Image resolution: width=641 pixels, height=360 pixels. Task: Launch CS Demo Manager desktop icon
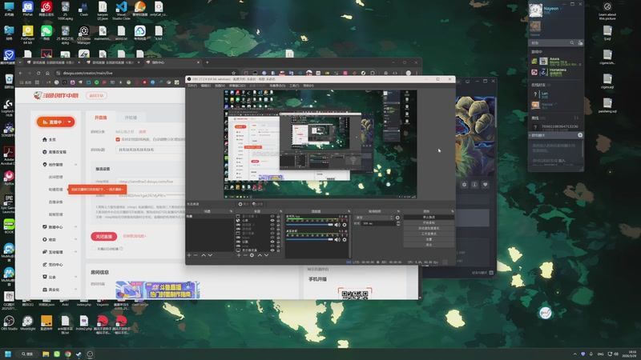point(84,34)
